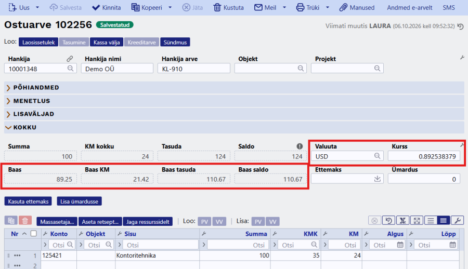Open the Lõpp filter calendar icon

[453, 245]
